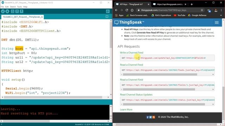Select the NodeMCU_GET_Request_ThingSpeak sketch tab

(x=22, y=17)
